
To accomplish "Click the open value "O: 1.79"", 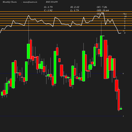I will (x=48, y=7).
